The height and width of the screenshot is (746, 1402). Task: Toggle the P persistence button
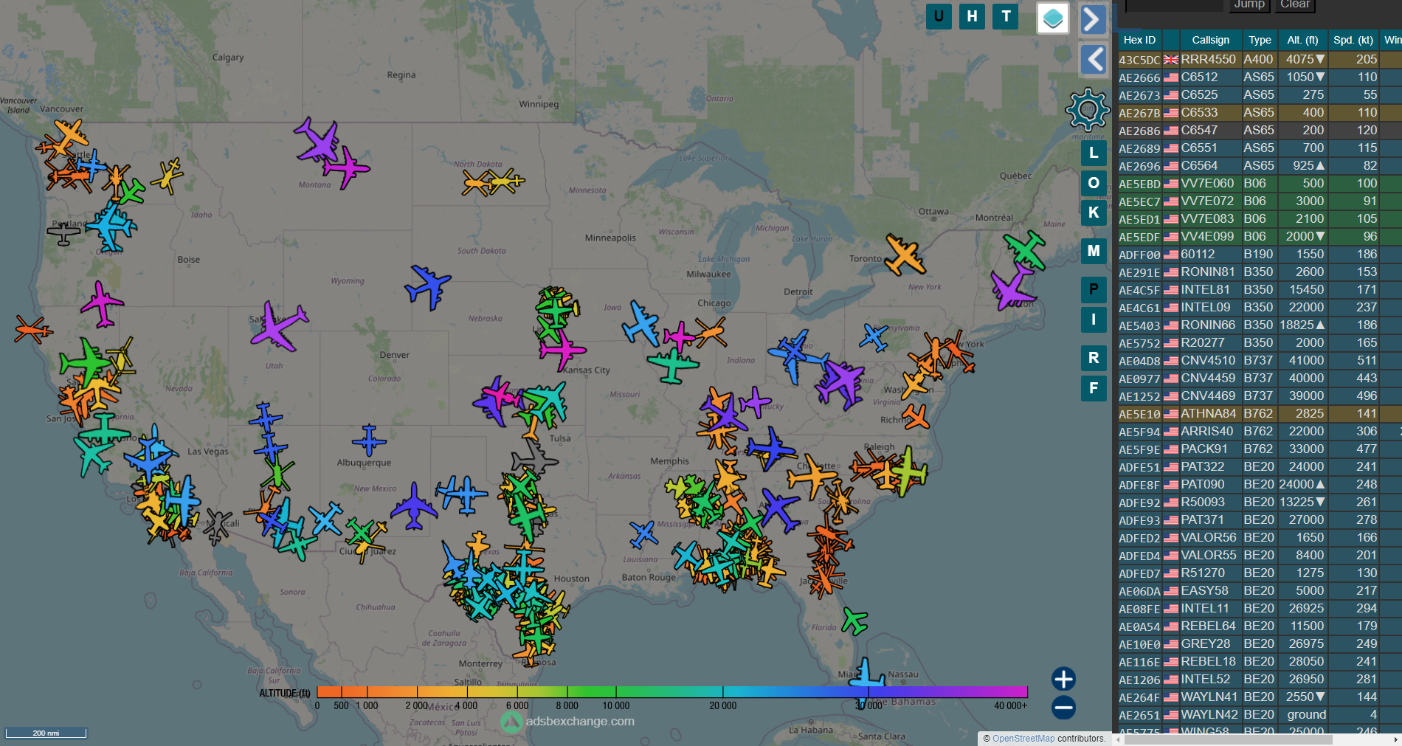(1094, 289)
